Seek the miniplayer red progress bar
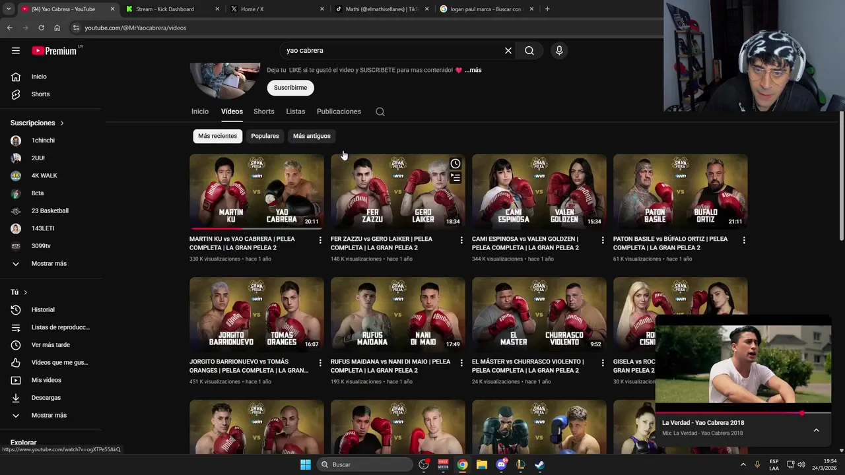This screenshot has width=845, height=475. coord(743,413)
